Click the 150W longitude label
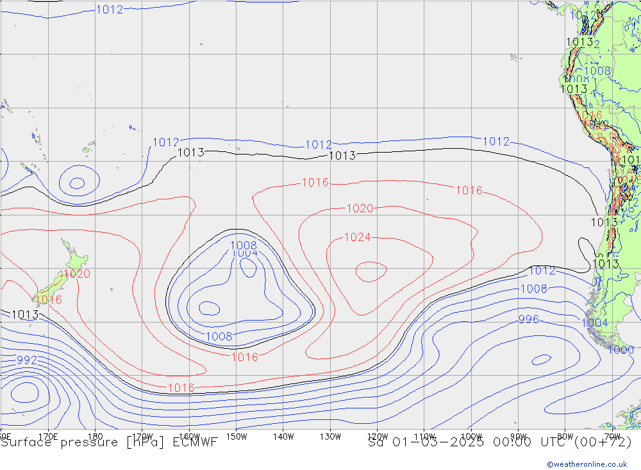This screenshot has width=641, height=470. 237,437
